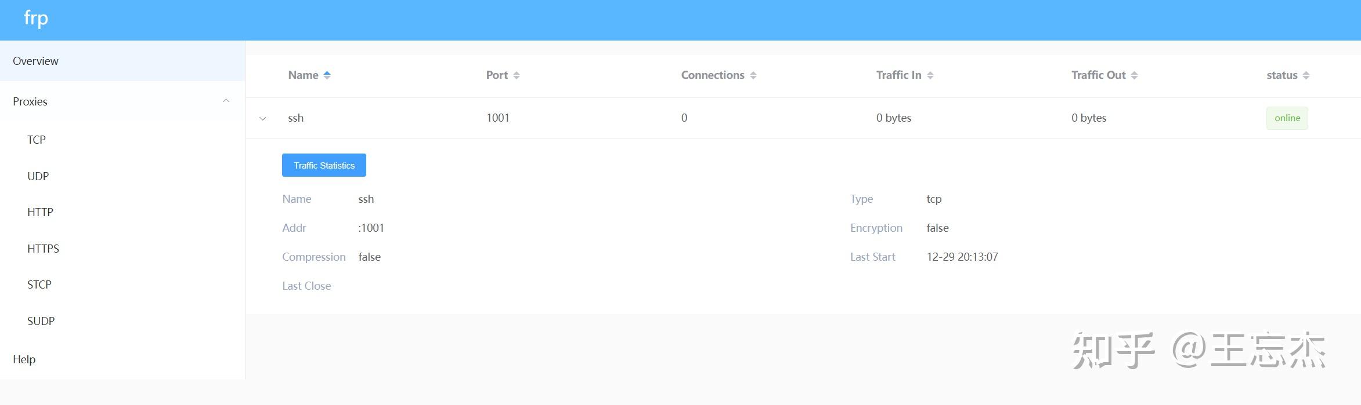Click the online status badge

click(1287, 118)
